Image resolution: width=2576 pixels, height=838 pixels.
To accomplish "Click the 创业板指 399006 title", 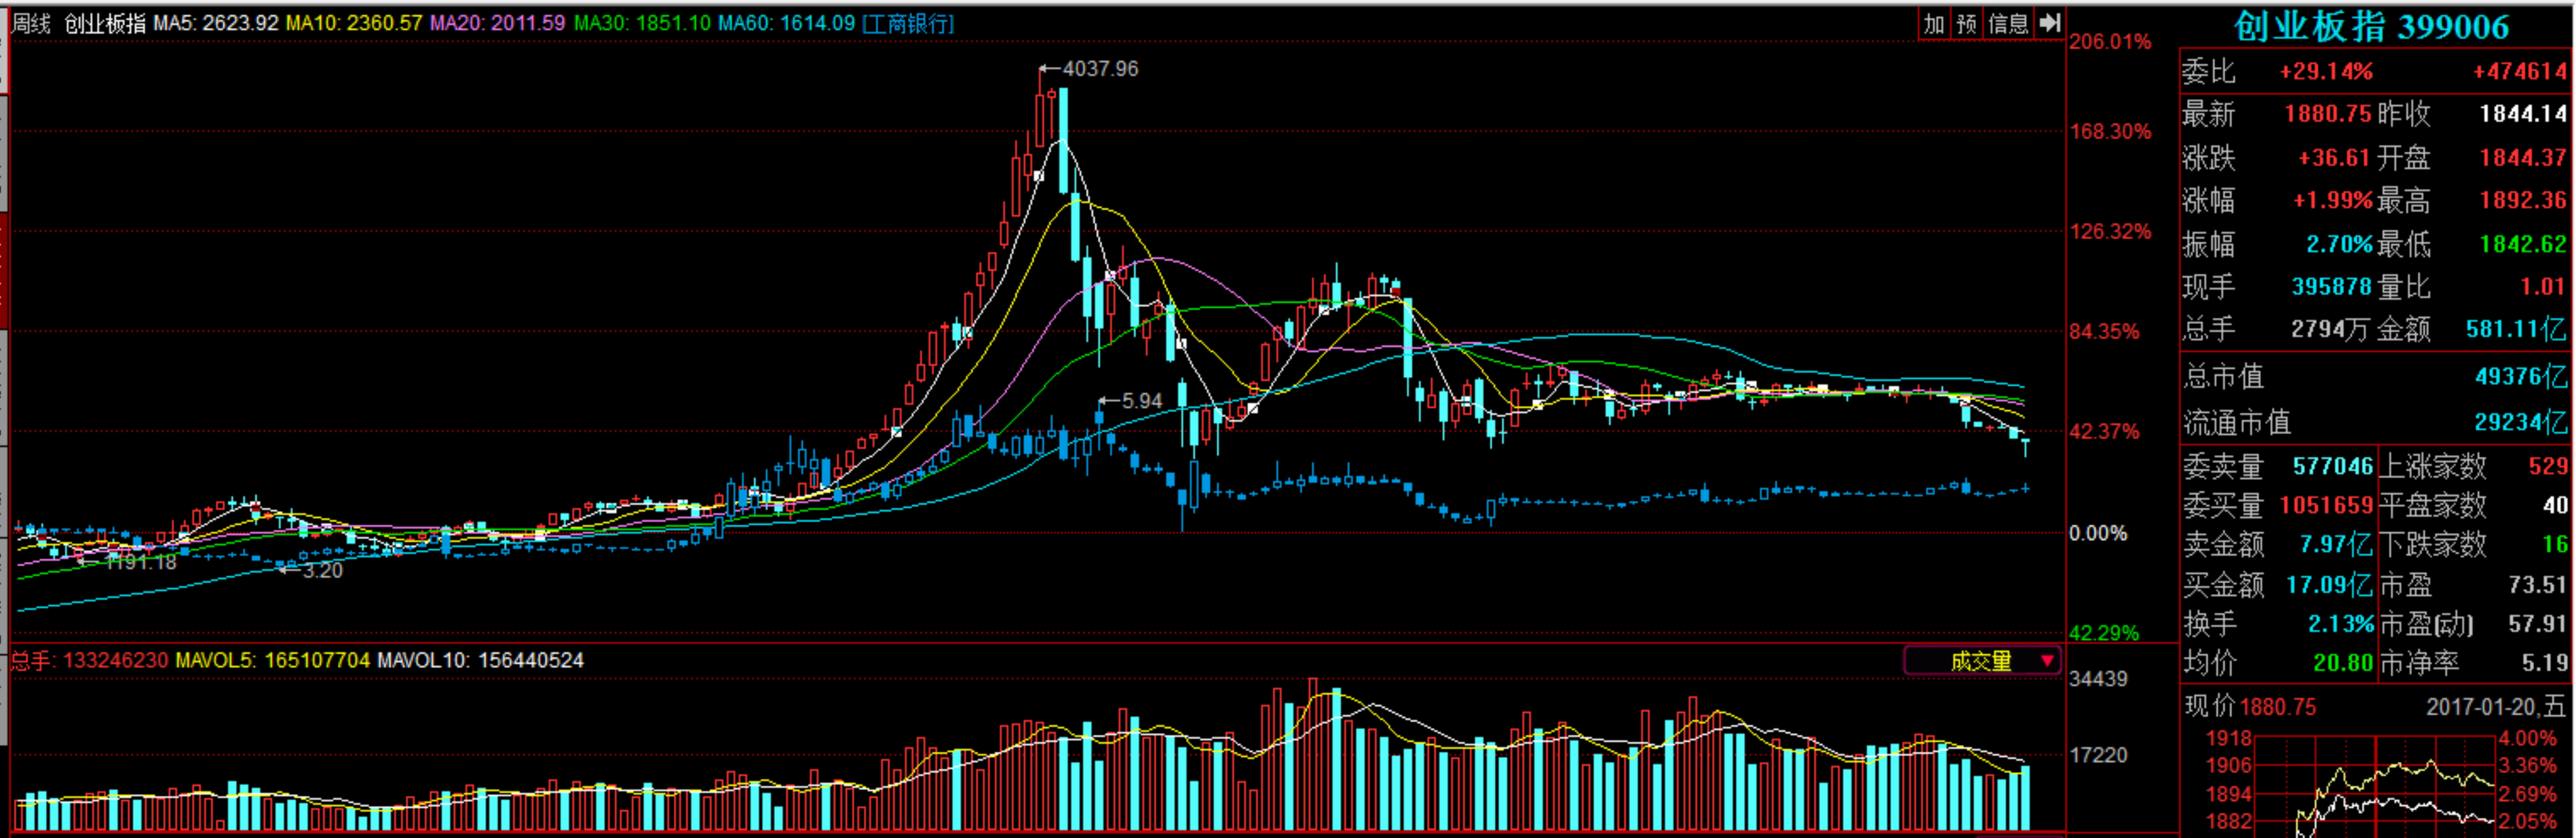I will [2371, 27].
